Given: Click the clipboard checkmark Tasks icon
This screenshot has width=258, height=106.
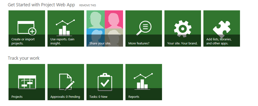Looking at the screenshot, I should (x=105, y=82).
